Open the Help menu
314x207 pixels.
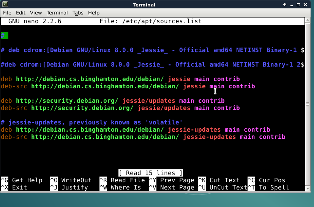click(94, 13)
